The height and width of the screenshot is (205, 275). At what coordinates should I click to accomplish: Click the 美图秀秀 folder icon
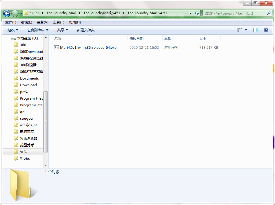16,145
